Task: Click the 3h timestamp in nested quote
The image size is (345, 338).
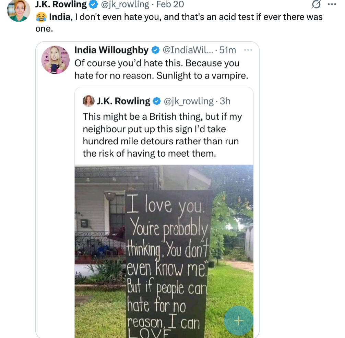Action: pos(225,101)
